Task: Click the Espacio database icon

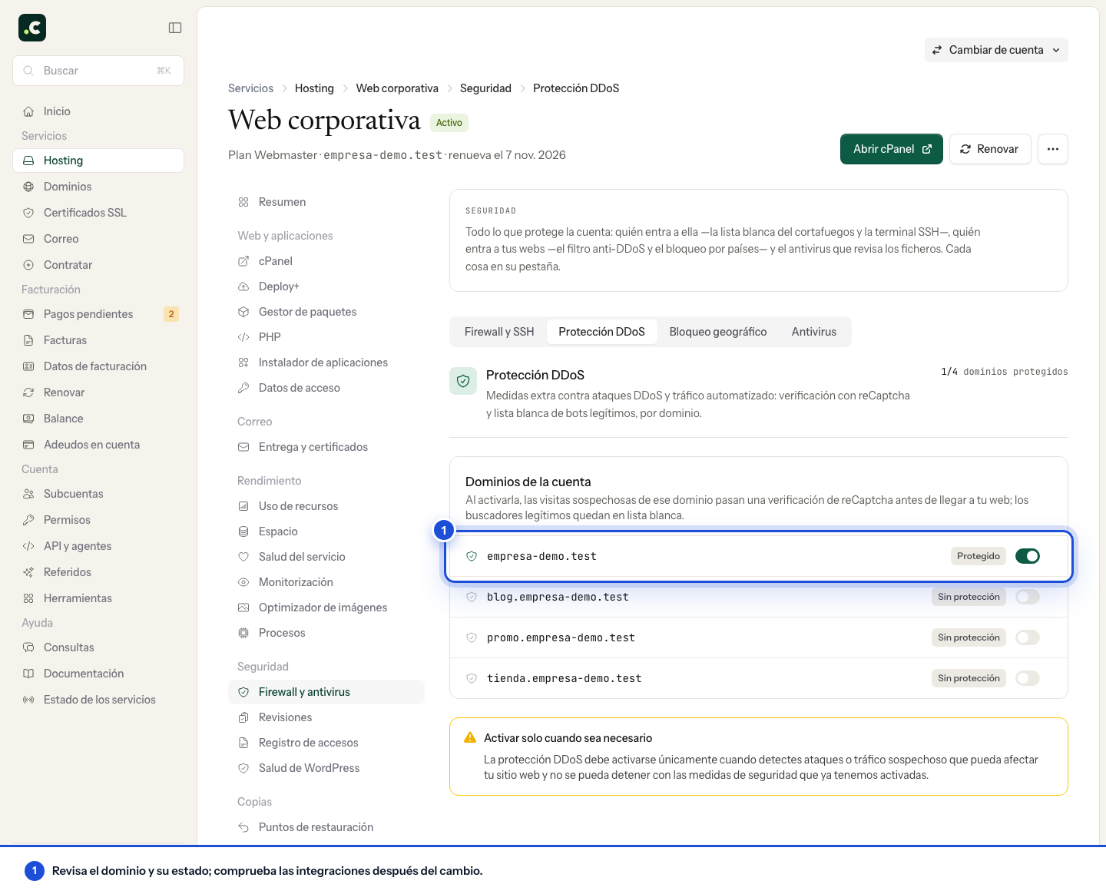Action: (x=243, y=531)
